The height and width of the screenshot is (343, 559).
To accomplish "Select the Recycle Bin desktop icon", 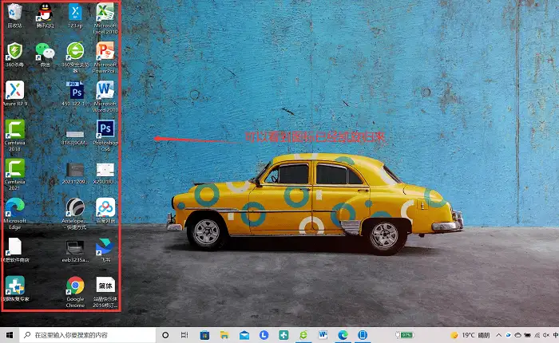I will tap(14, 16).
